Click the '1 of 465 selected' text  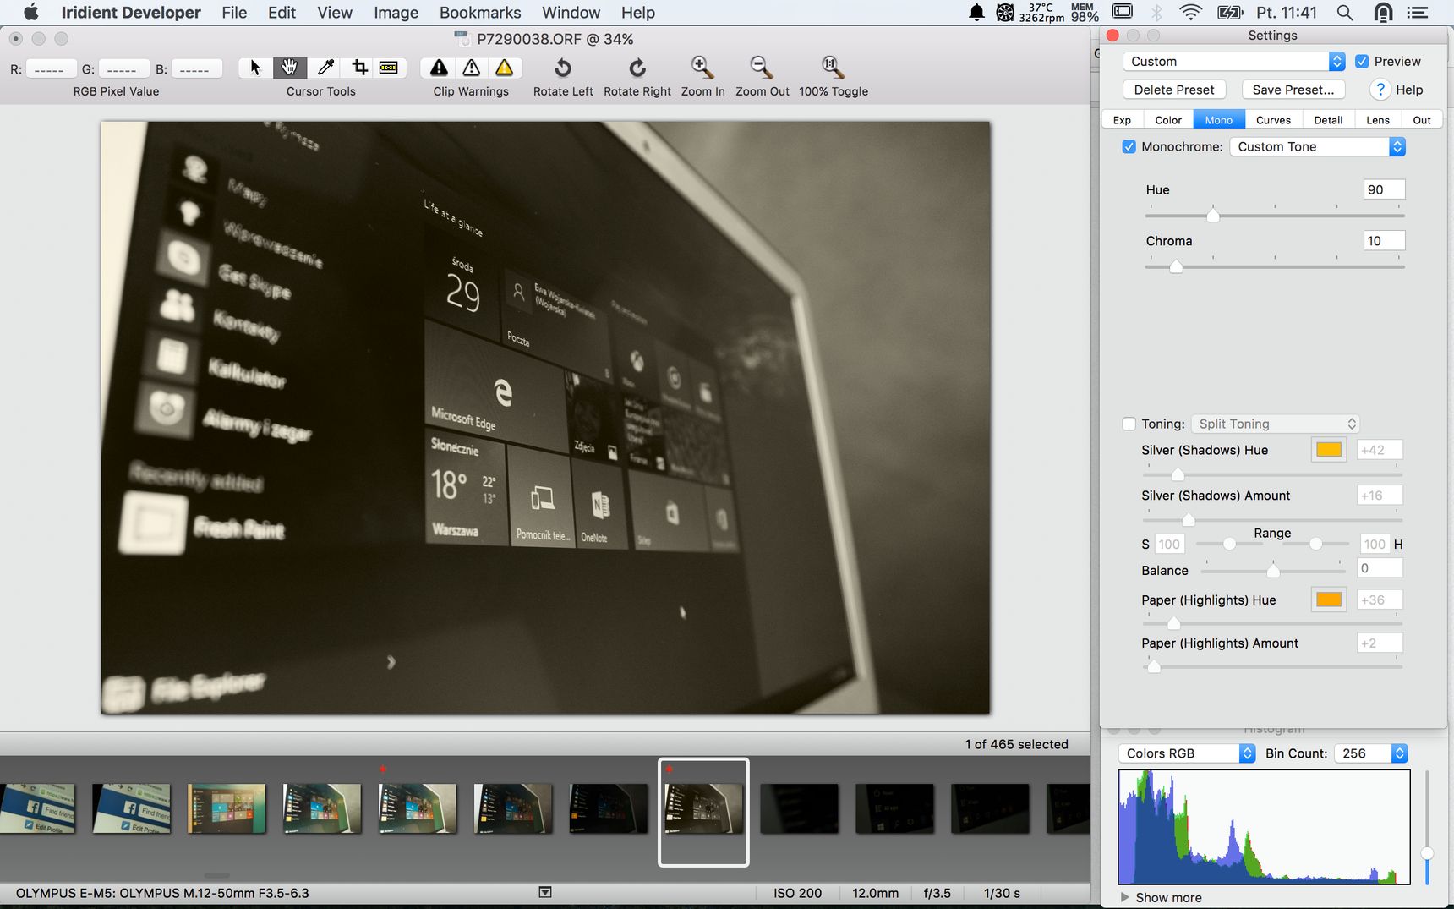tap(1016, 744)
